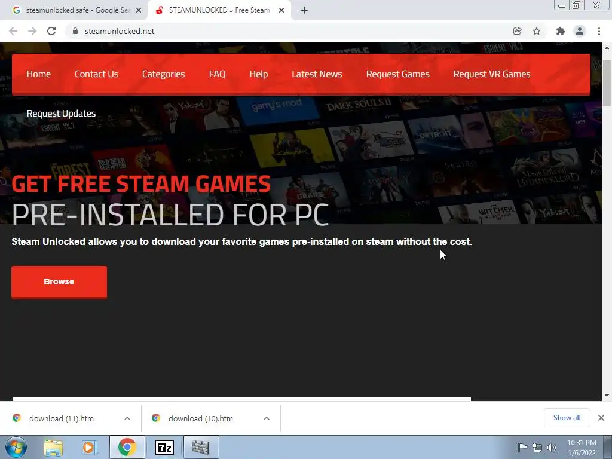Open download (10).htm file
The height and width of the screenshot is (459, 612).
coord(201,418)
